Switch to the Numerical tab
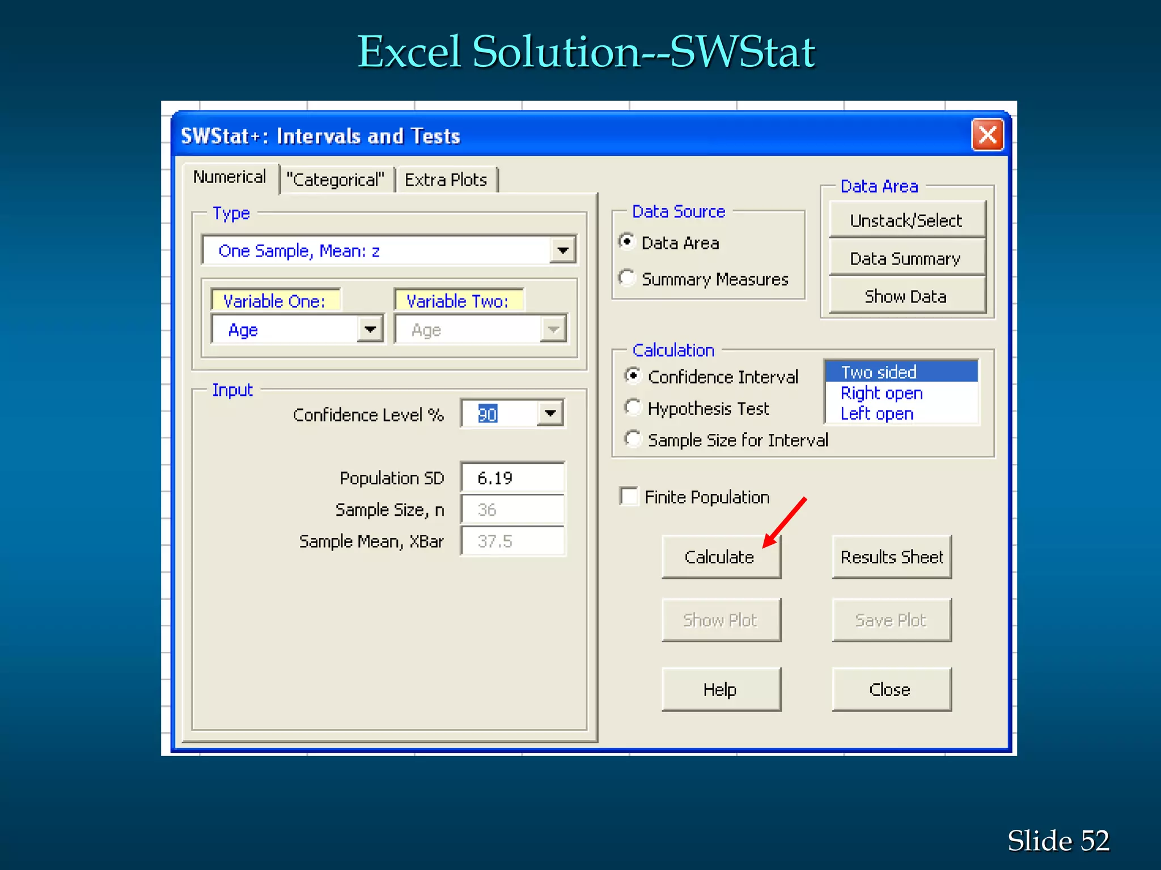The width and height of the screenshot is (1161, 870). click(230, 177)
